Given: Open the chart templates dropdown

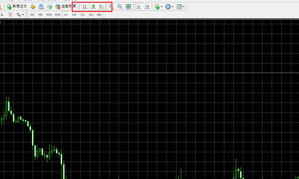Looking at the screenshot, I should coord(181,7).
